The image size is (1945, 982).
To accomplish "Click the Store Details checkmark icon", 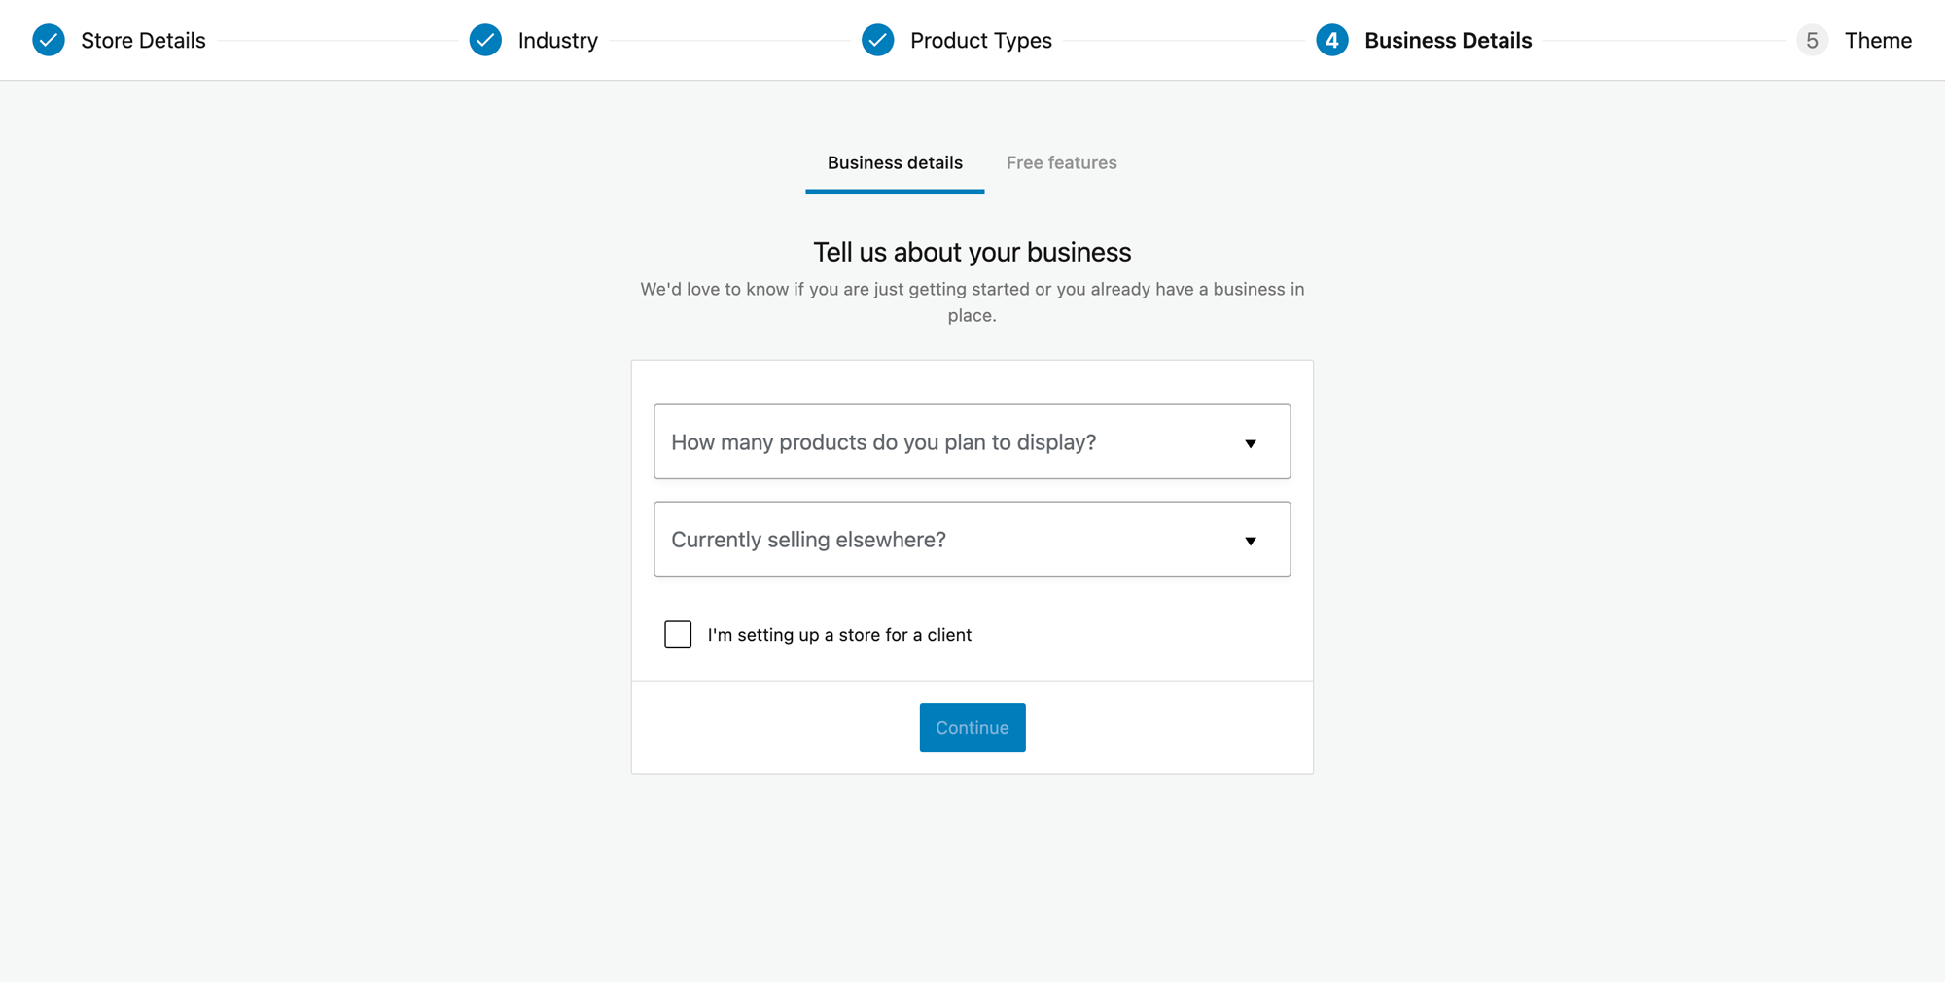I will (x=49, y=40).
